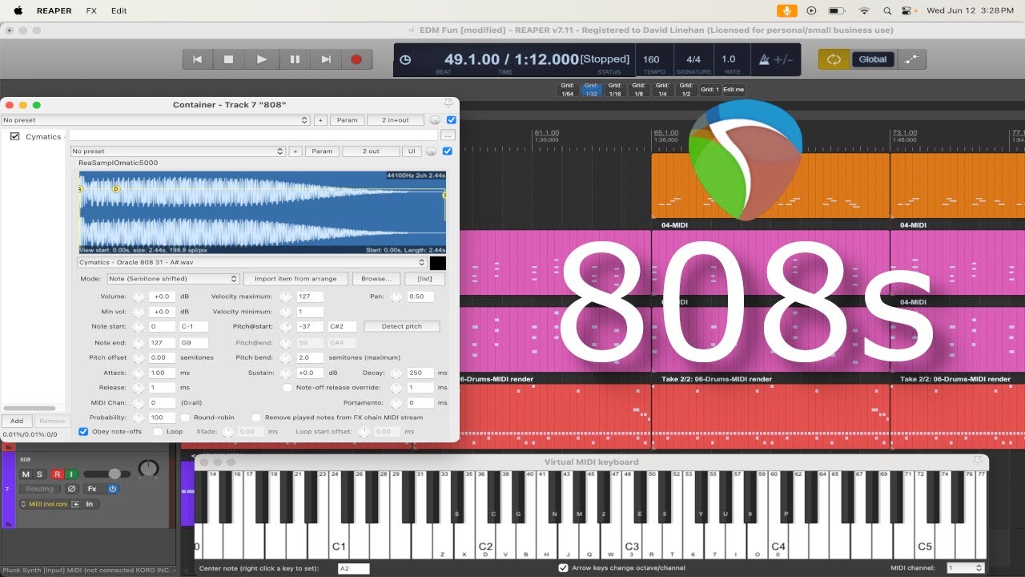Screen dimensions: 1025x577
Task: Stop playback with the transport Stop button
Action: coord(229,59)
